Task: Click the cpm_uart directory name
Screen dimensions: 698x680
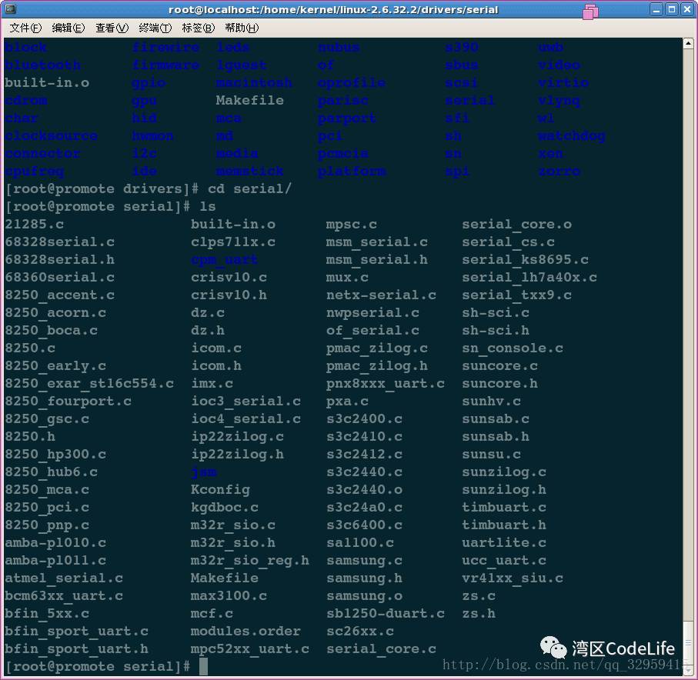Action: [x=225, y=259]
